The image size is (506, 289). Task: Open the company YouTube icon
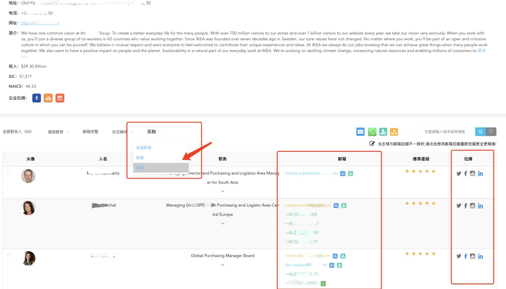[x=48, y=98]
